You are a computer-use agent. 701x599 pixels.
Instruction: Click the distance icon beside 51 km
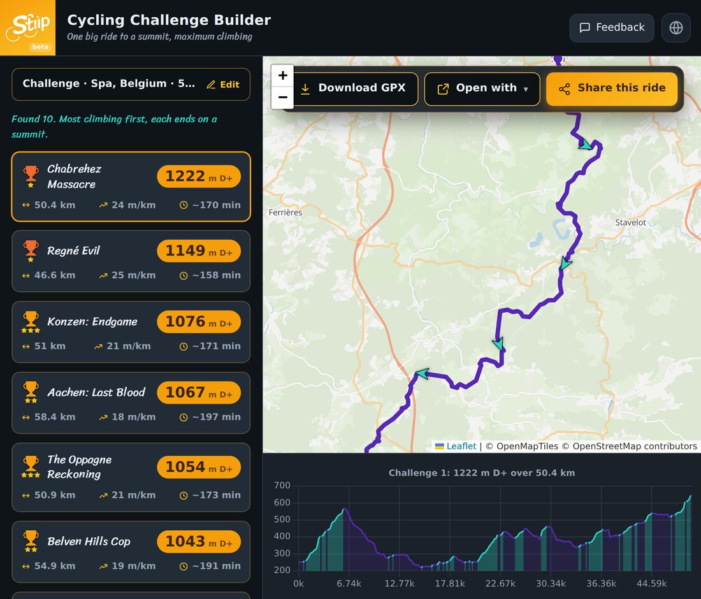point(26,347)
